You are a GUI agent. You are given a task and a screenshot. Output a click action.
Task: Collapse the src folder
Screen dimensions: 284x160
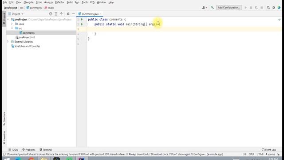click(12, 28)
